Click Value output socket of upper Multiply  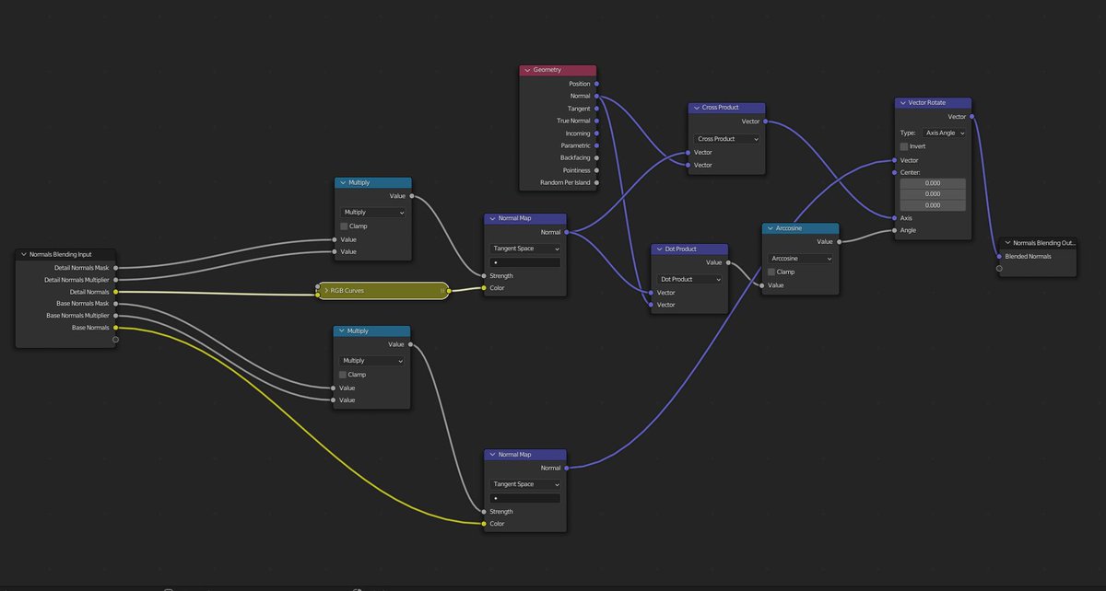pyautogui.click(x=411, y=196)
